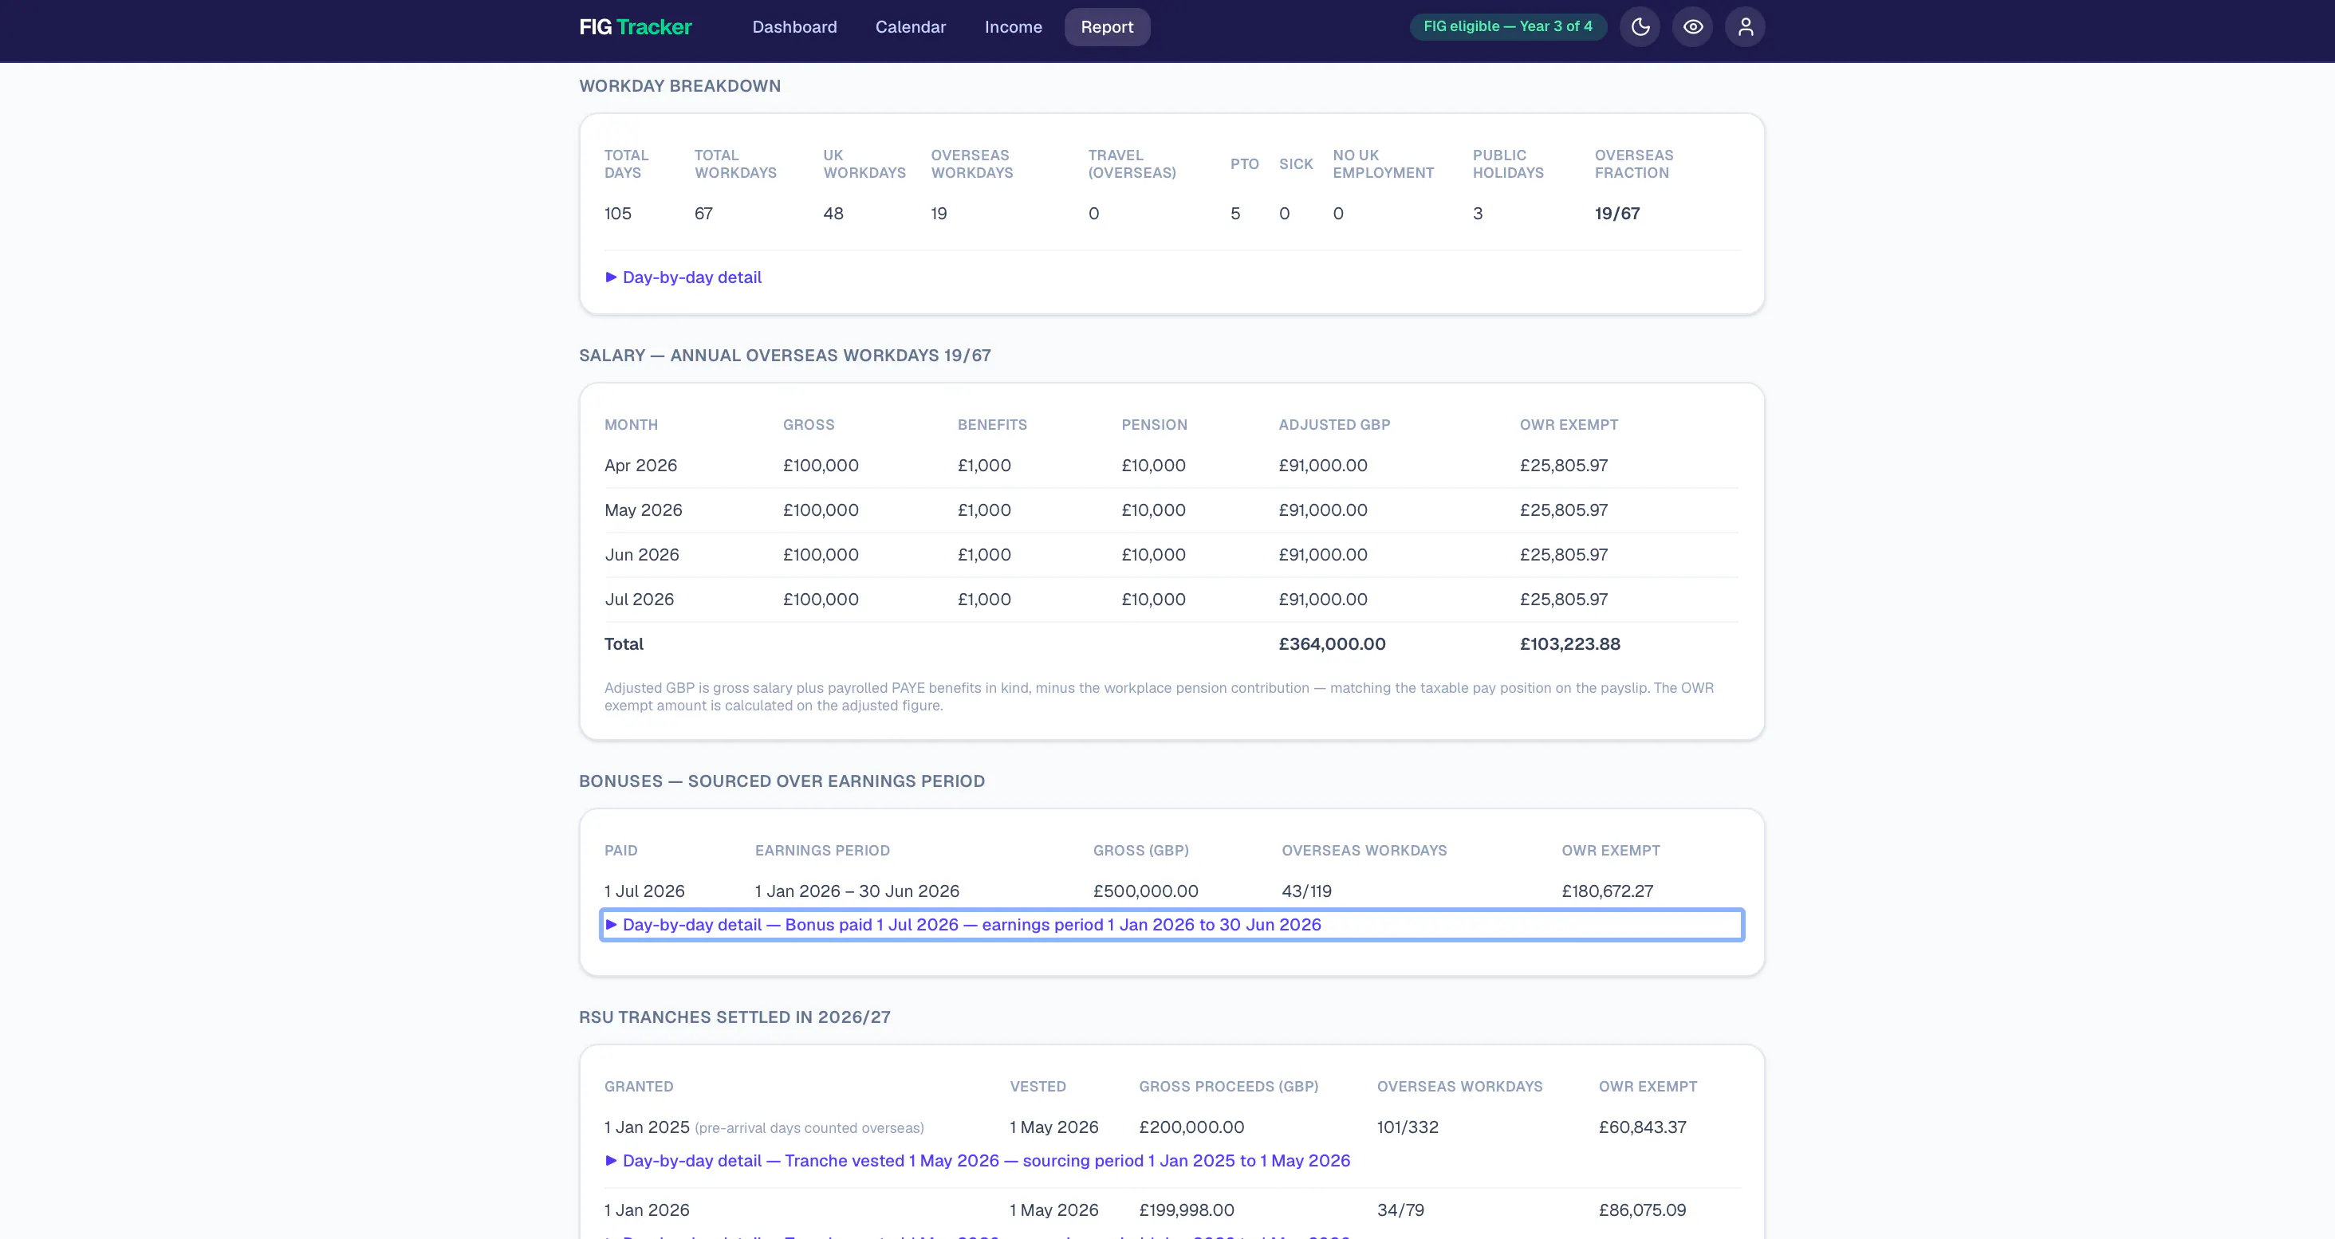Click the UK Workdays value 48
This screenshot has width=2335, height=1239.
833,214
